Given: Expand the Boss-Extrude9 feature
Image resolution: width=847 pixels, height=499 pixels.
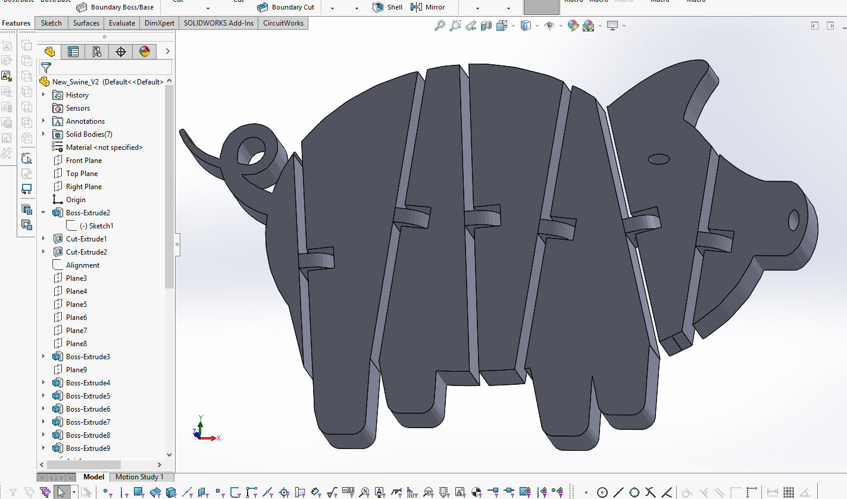Looking at the screenshot, I should point(43,448).
